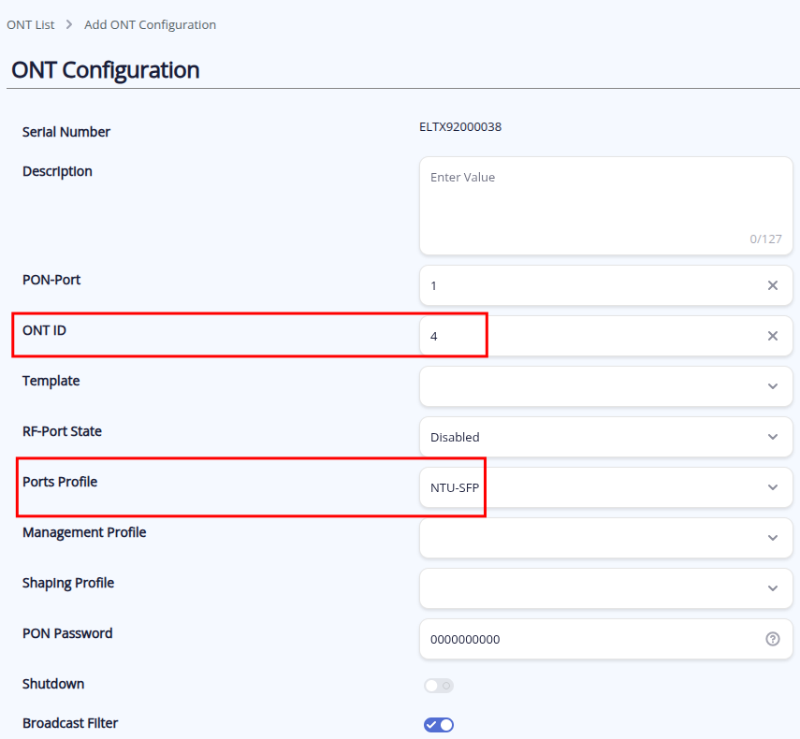Disable the Broadcast Filter switch
The height and width of the screenshot is (739, 800).
[x=439, y=725]
